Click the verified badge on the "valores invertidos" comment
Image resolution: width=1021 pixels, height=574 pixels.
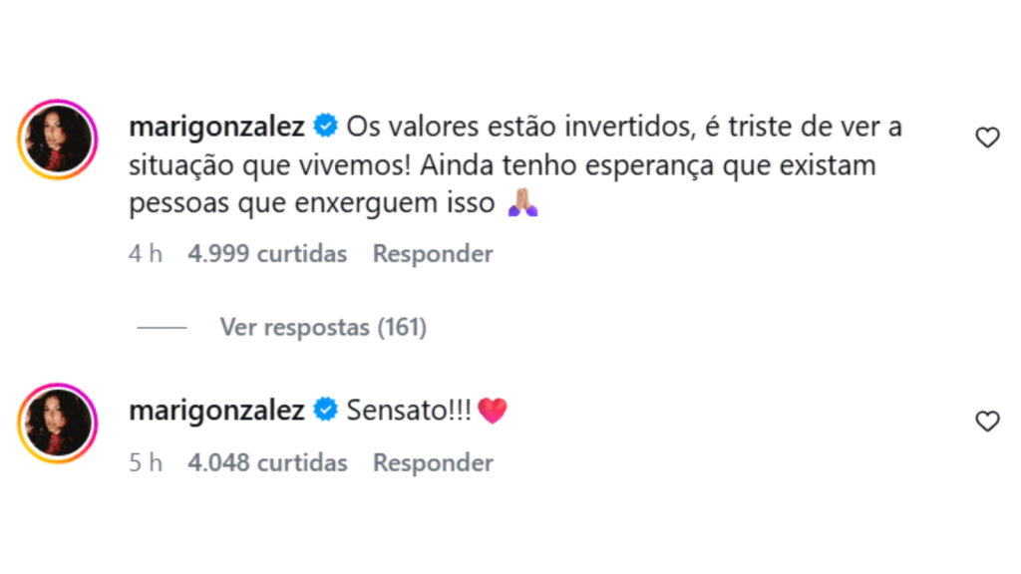pos(325,127)
